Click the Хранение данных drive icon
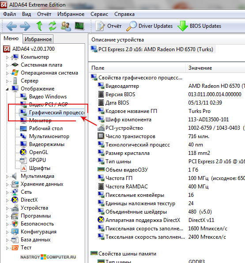This screenshot has width=245, height=263. 15,184
